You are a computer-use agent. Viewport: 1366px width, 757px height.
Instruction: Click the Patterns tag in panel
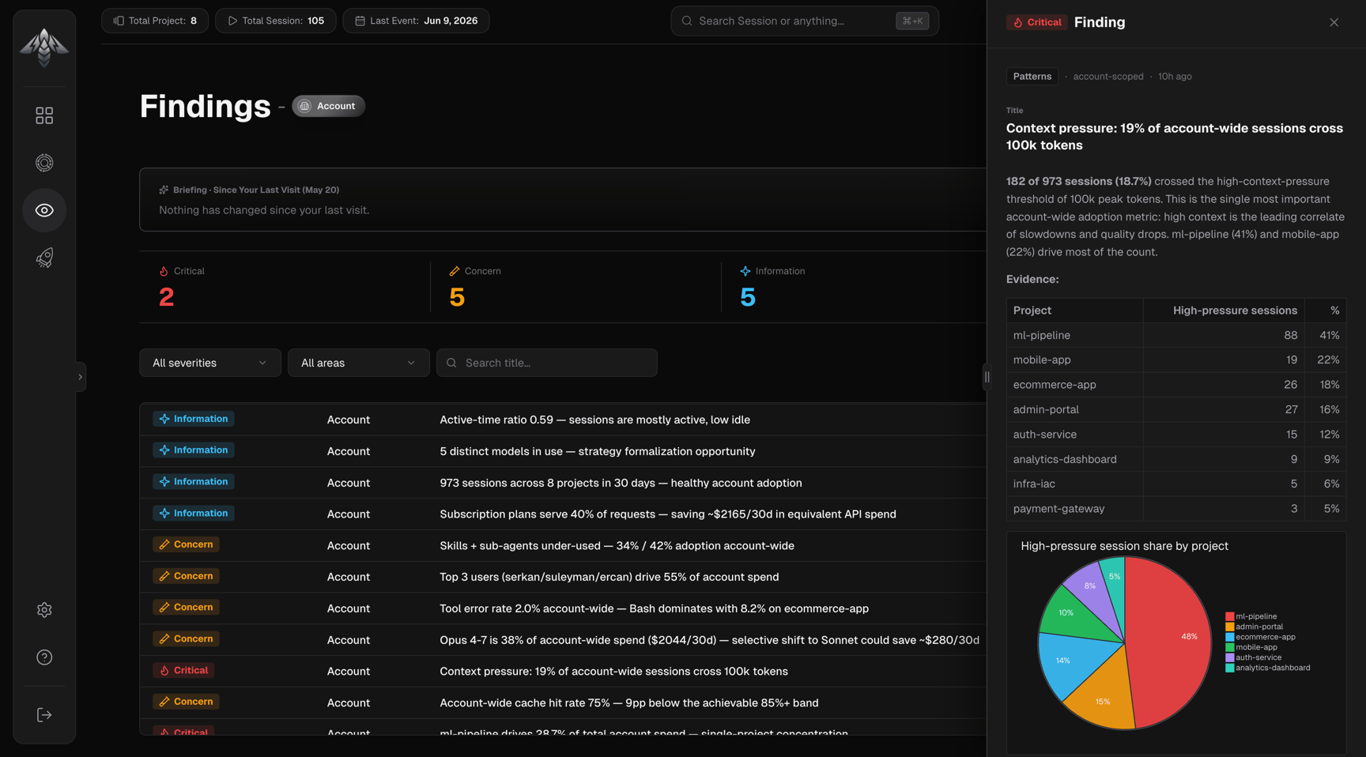pyautogui.click(x=1032, y=77)
